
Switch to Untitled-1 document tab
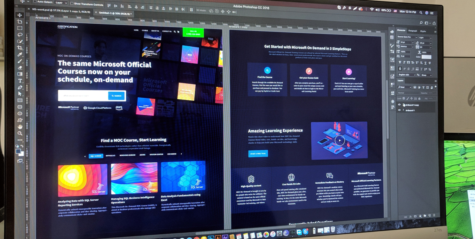[115, 13]
